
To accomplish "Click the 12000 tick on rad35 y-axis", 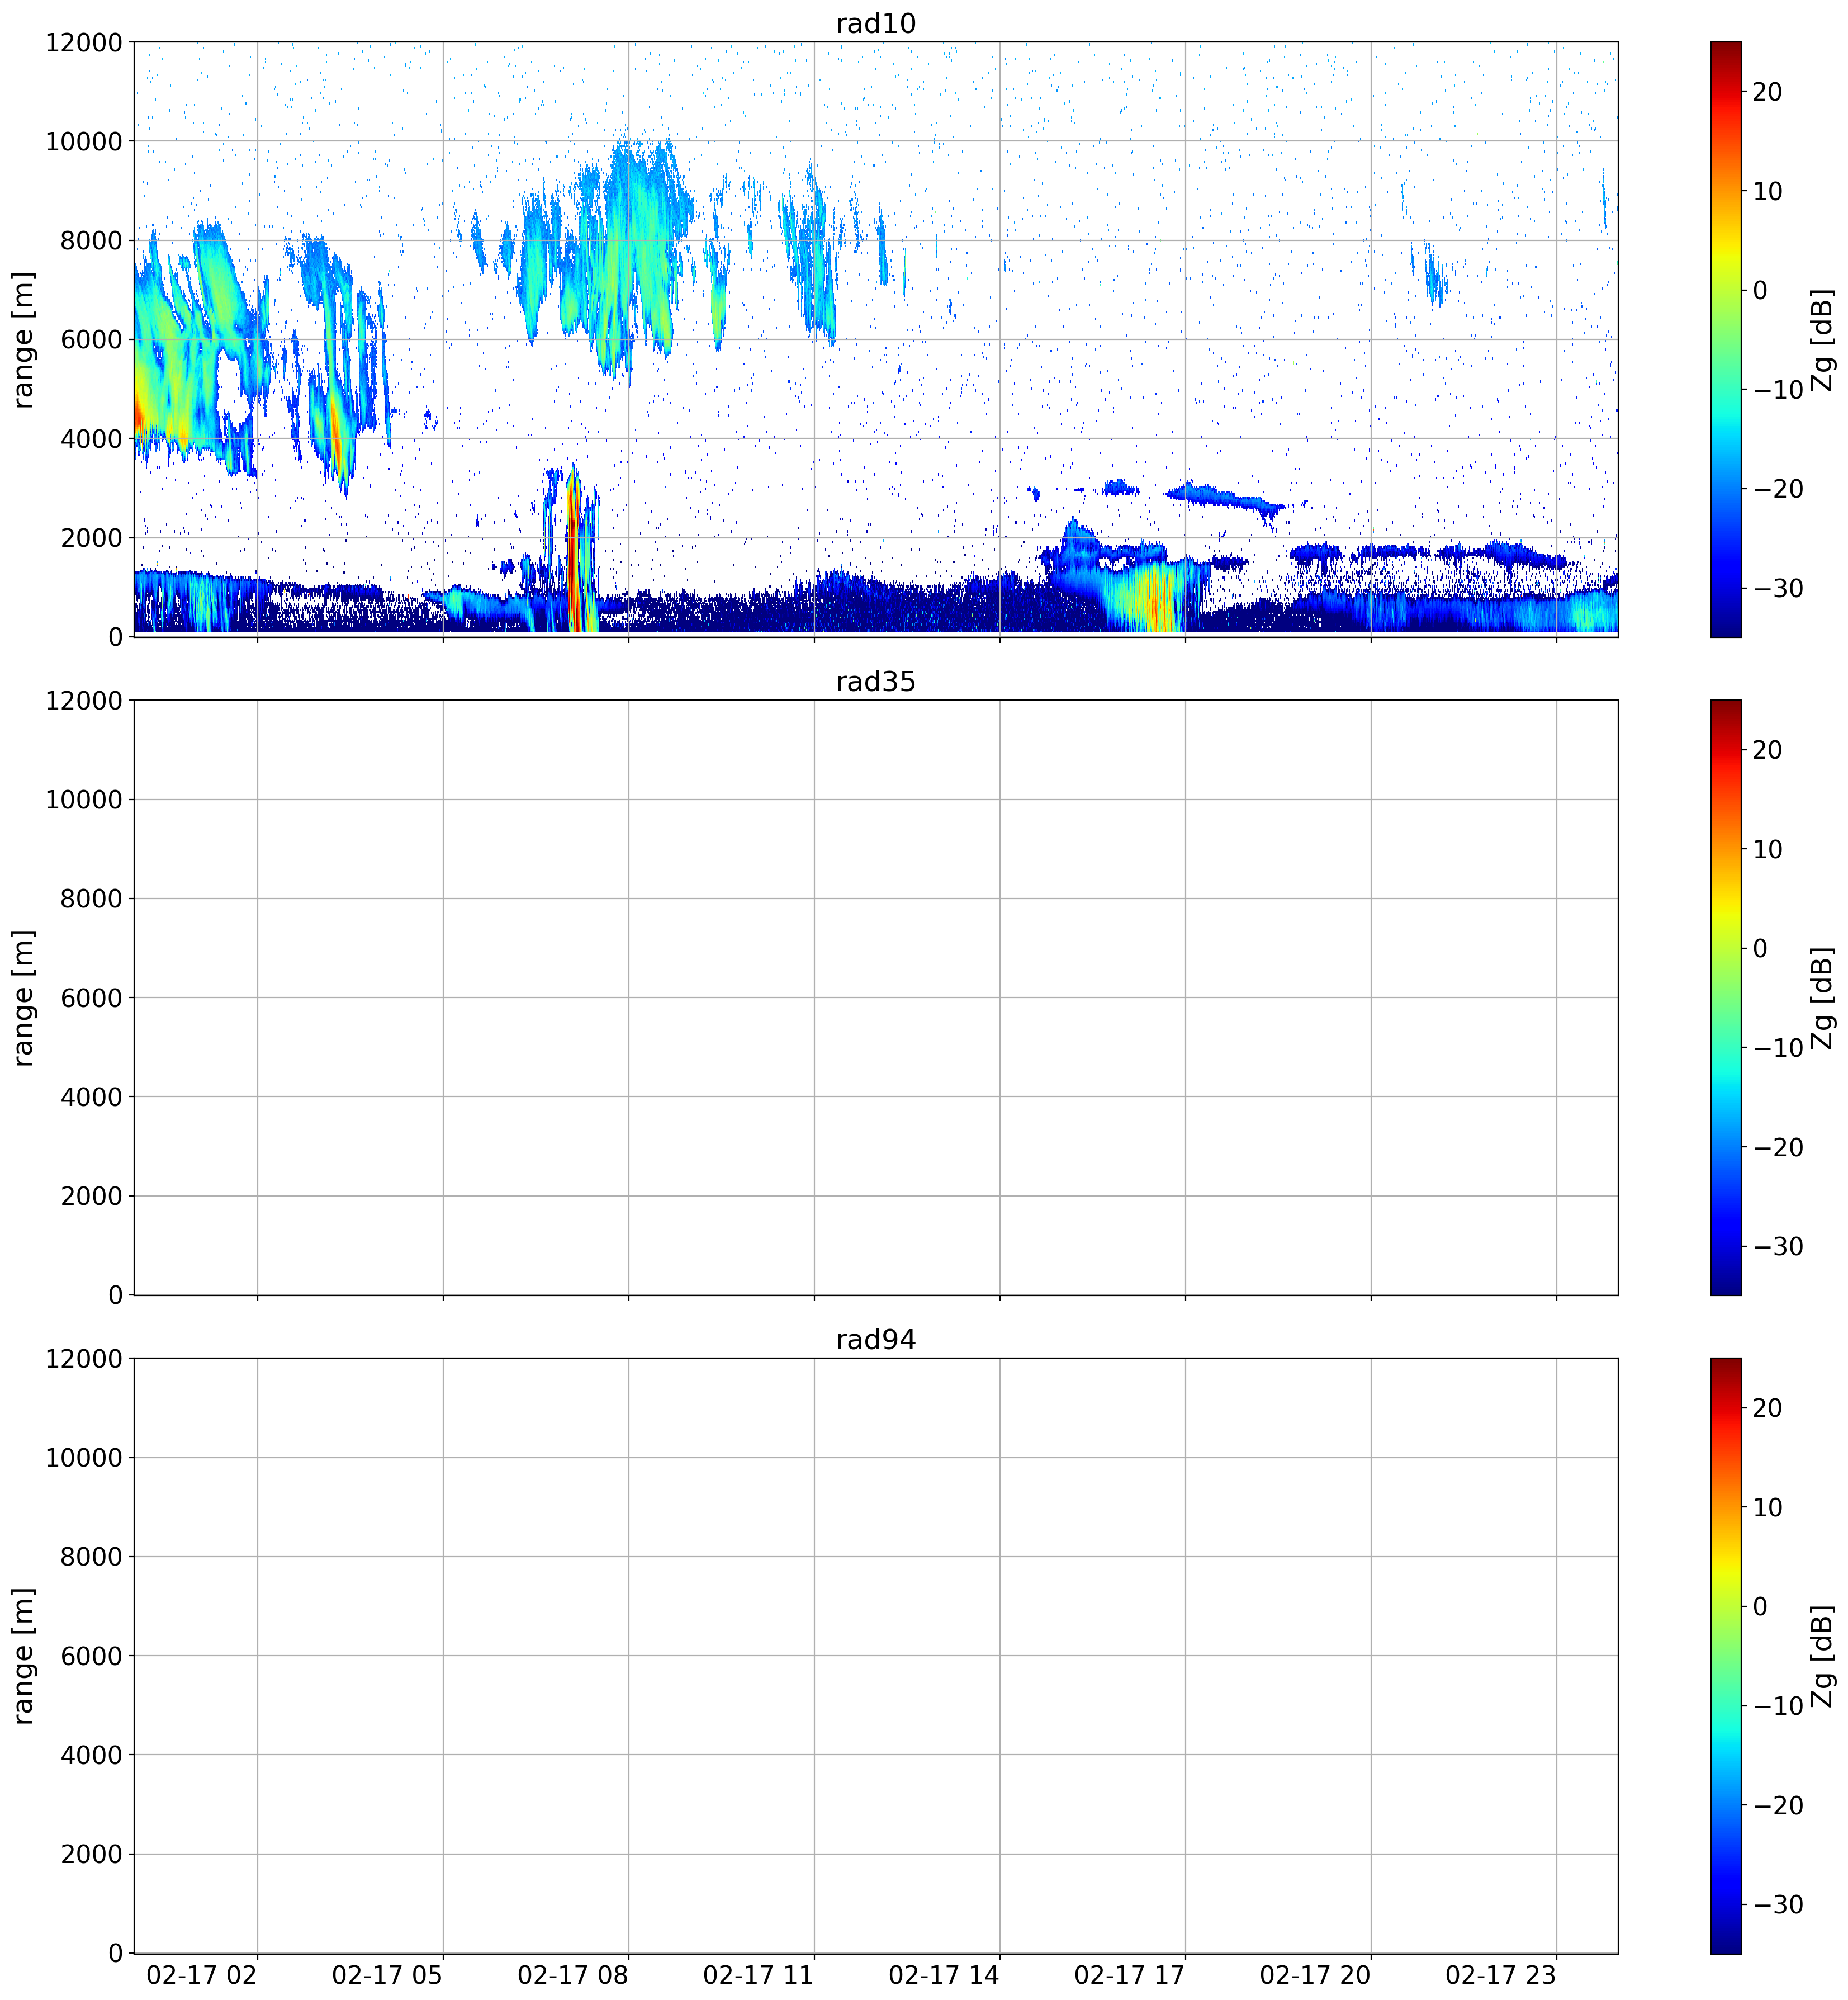I will pos(83,700).
